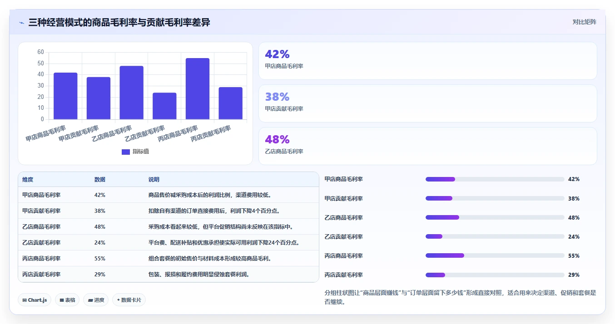This screenshot has width=615, height=324.
Task: Click description starting 组合套餐的初始售价
Action: click(x=210, y=258)
